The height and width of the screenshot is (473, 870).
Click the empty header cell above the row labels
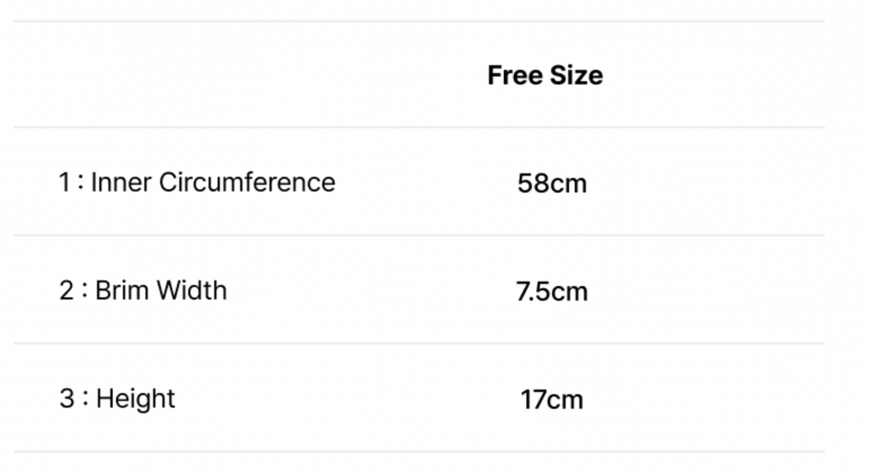click(x=199, y=75)
